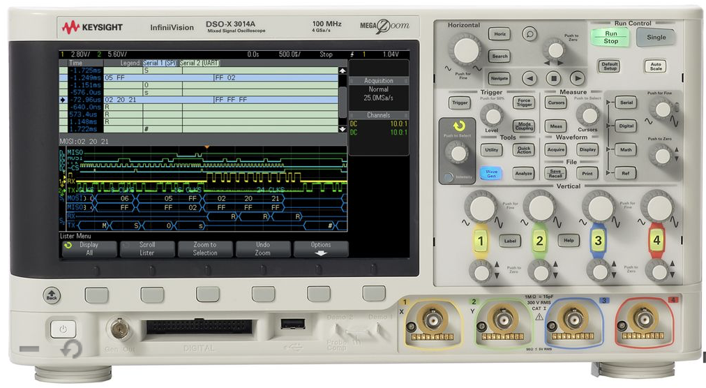Push the Quick Action key
This screenshot has height=388, width=706.
(524, 149)
